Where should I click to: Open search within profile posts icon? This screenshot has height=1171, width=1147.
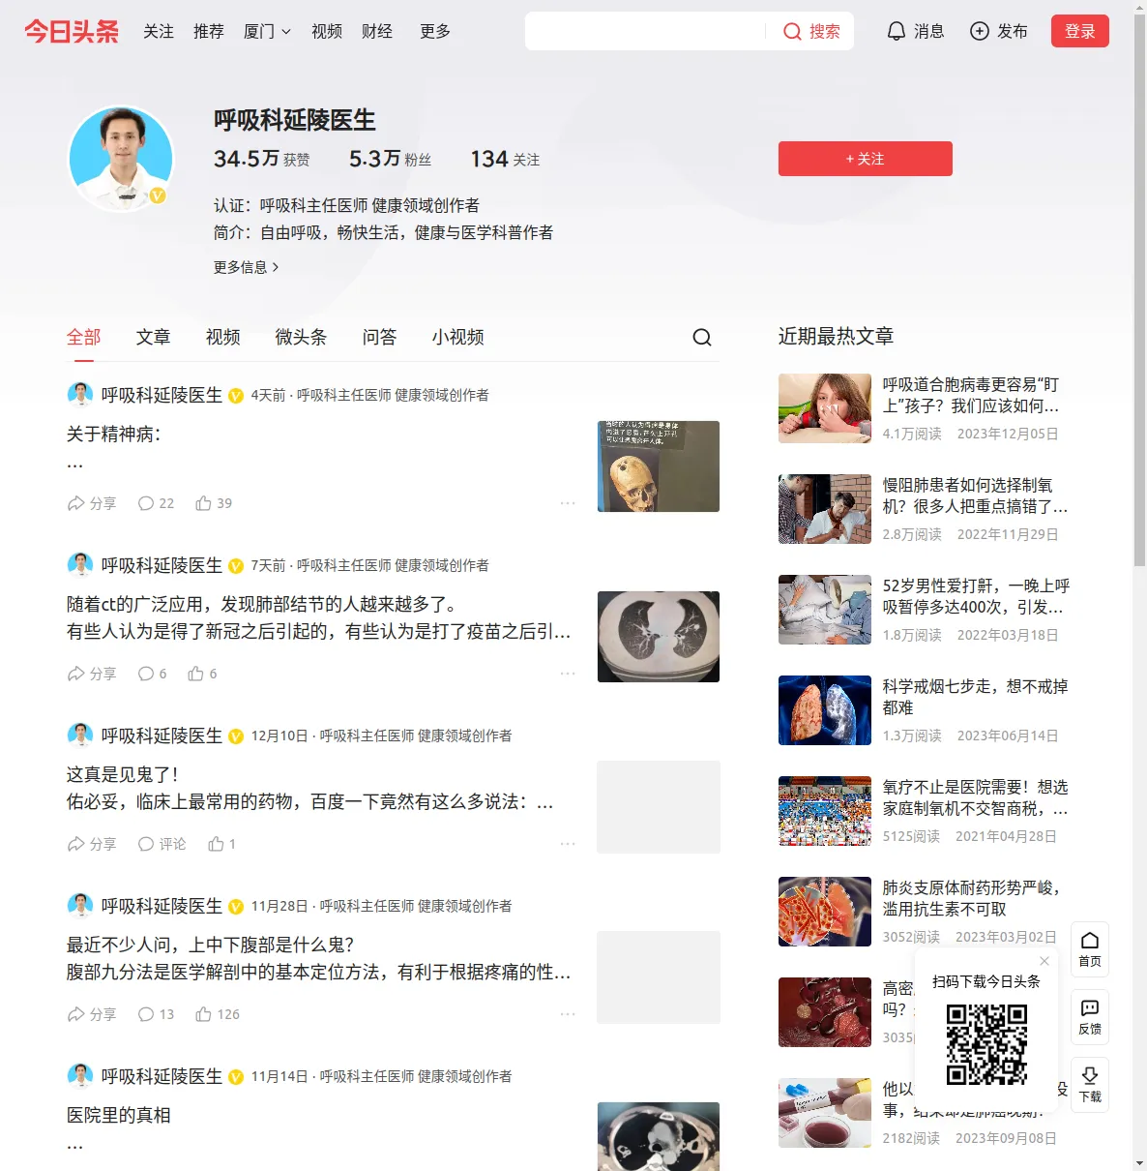pyautogui.click(x=702, y=337)
